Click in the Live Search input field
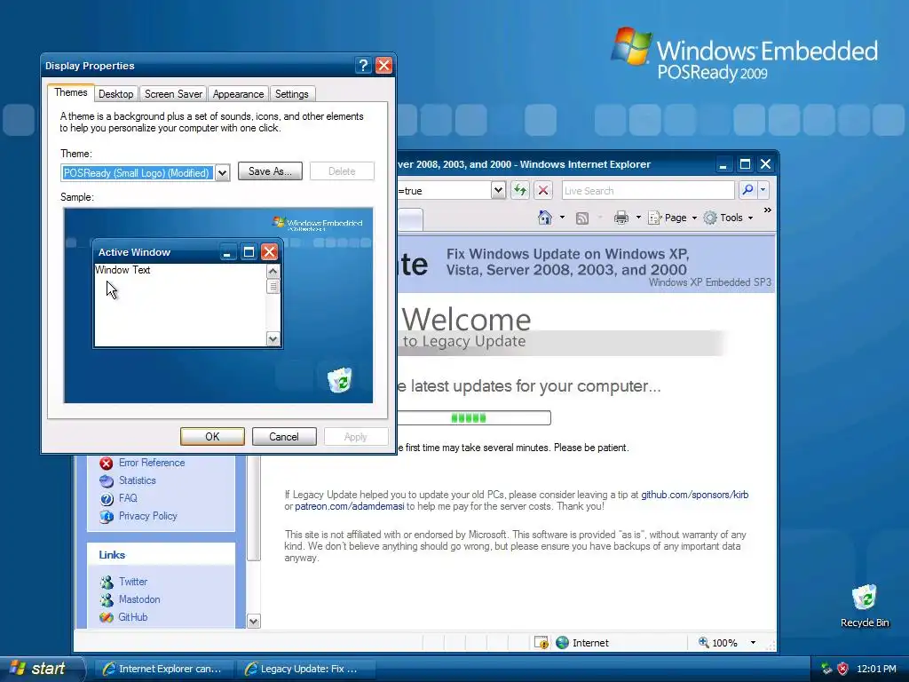Viewport: 909px width, 682px height. [x=648, y=191]
